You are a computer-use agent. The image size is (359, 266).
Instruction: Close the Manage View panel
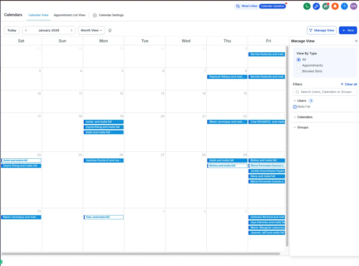(x=356, y=41)
